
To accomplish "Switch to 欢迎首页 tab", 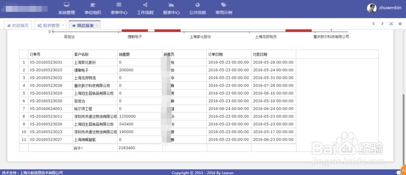I will tap(18, 26).
